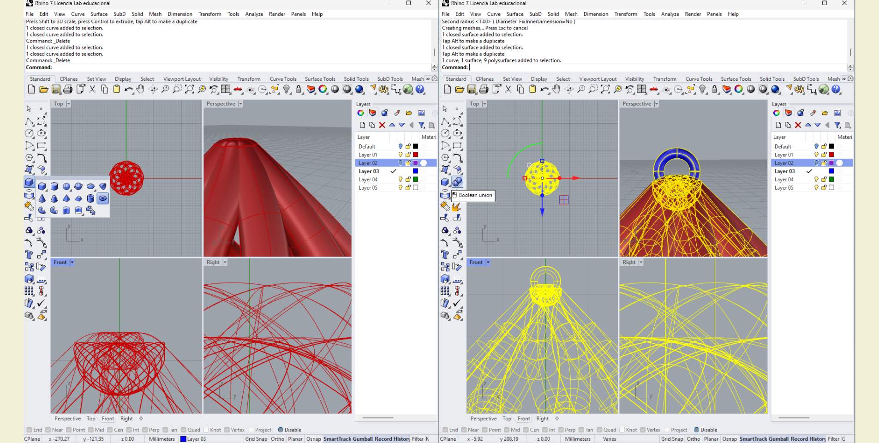Select the Box solid tool in left flyout
Image resolution: width=879 pixels, height=443 pixels.
(x=42, y=186)
